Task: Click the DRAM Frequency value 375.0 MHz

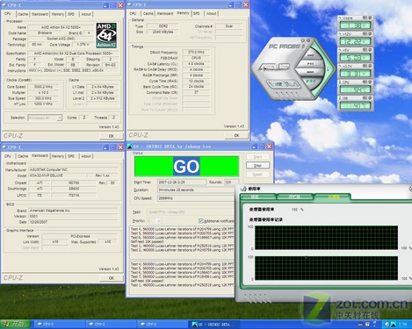Action: (x=196, y=52)
